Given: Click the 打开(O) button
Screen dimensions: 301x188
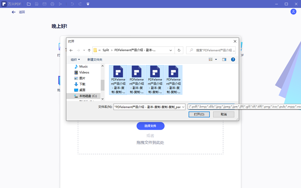Looking at the screenshot, I should [199, 114].
